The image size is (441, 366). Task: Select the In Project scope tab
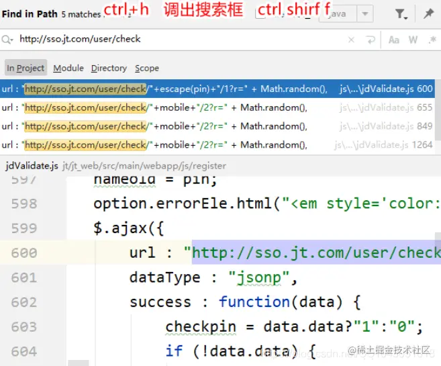click(26, 68)
